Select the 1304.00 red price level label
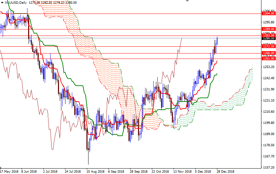Screen dimensions: 276x174 tap(269, 14)
